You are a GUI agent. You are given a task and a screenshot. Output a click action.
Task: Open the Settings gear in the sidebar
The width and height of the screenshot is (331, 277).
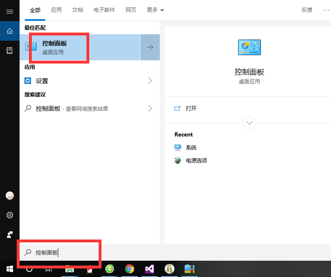[10, 215]
